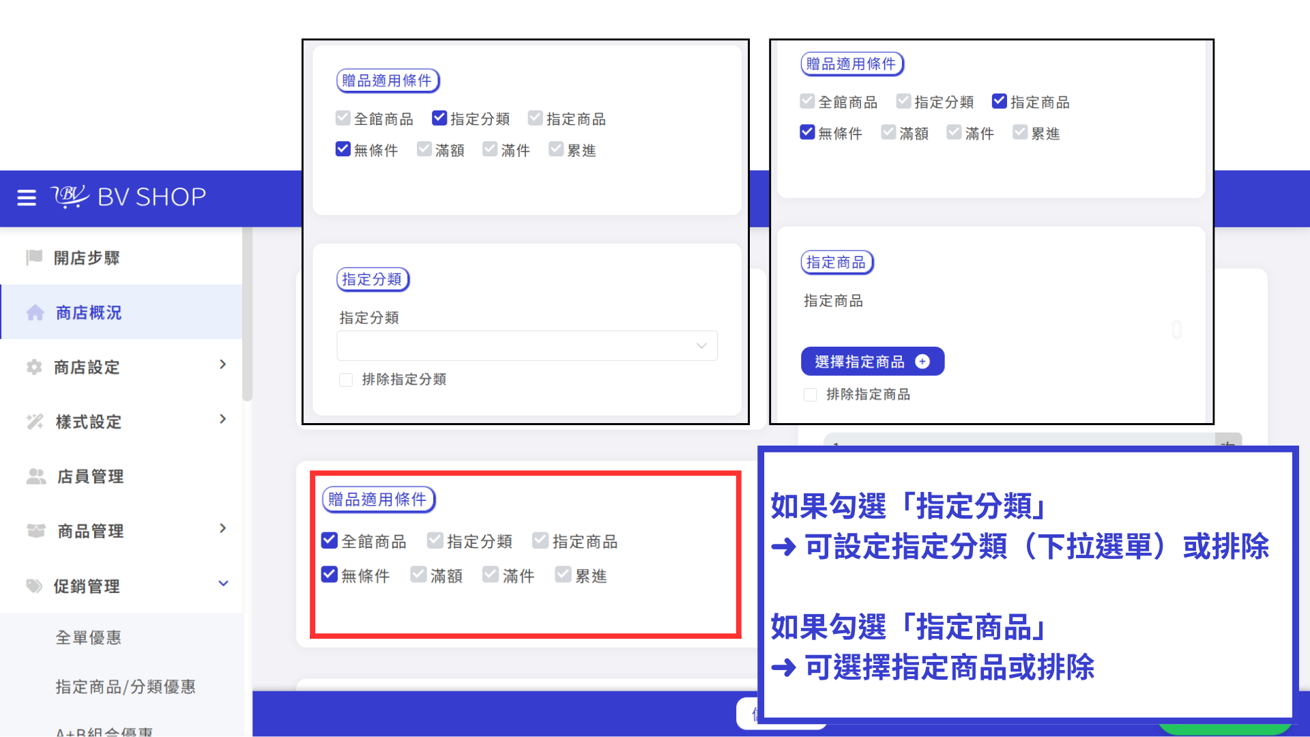Tick the 排除指定商品 checkbox
This screenshot has height=737, width=1310.
coord(811,394)
